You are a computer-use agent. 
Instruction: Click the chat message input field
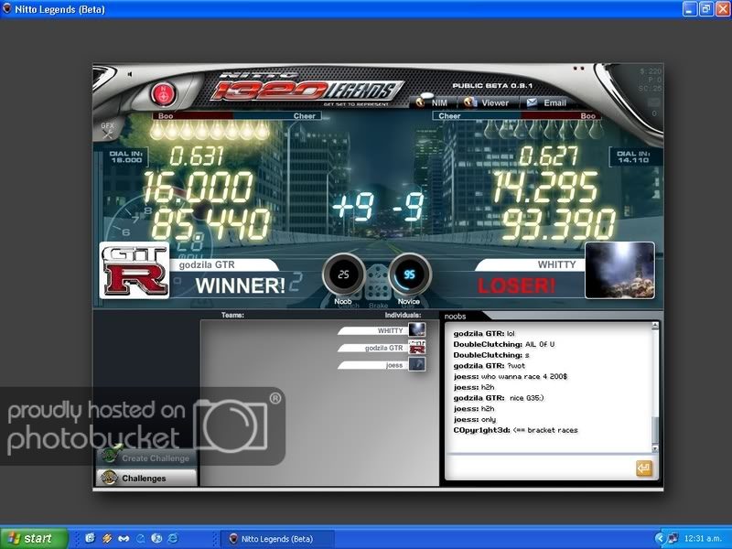[539, 468]
